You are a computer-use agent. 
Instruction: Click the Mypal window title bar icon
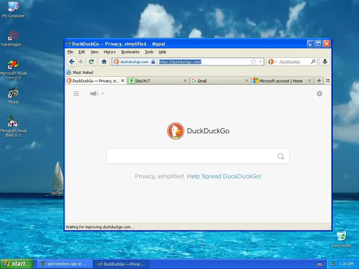point(68,43)
